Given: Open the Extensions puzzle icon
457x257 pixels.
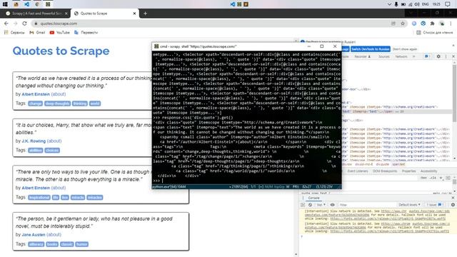Looking at the screenshot, I should point(432,24).
